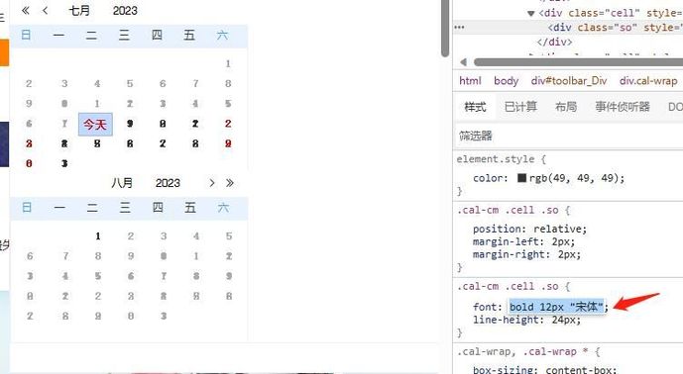Click the DOM tree horizontal scrollbar
Viewport: 683px width, 374px height.
click(x=578, y=62)
